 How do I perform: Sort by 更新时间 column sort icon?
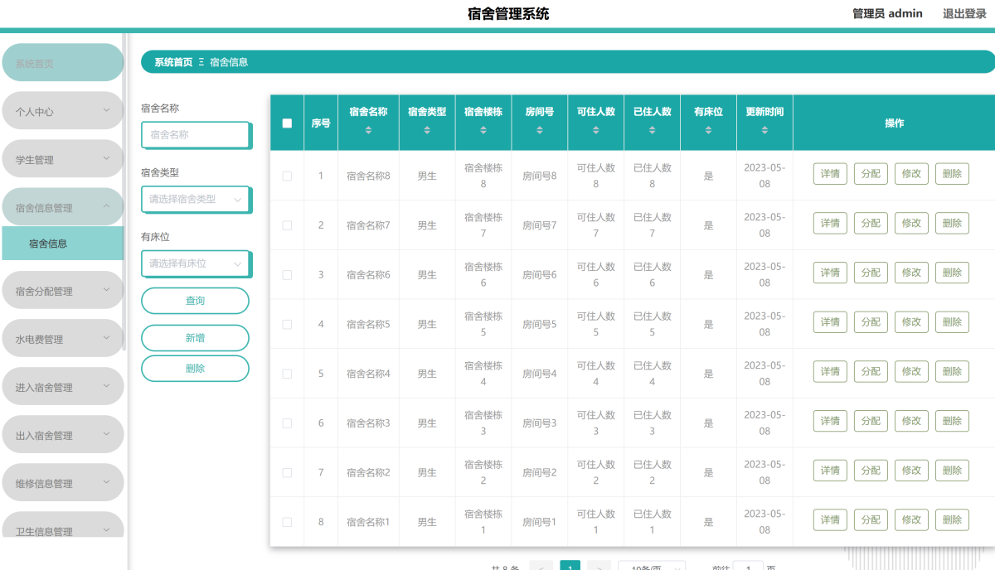tap(764, 131)
